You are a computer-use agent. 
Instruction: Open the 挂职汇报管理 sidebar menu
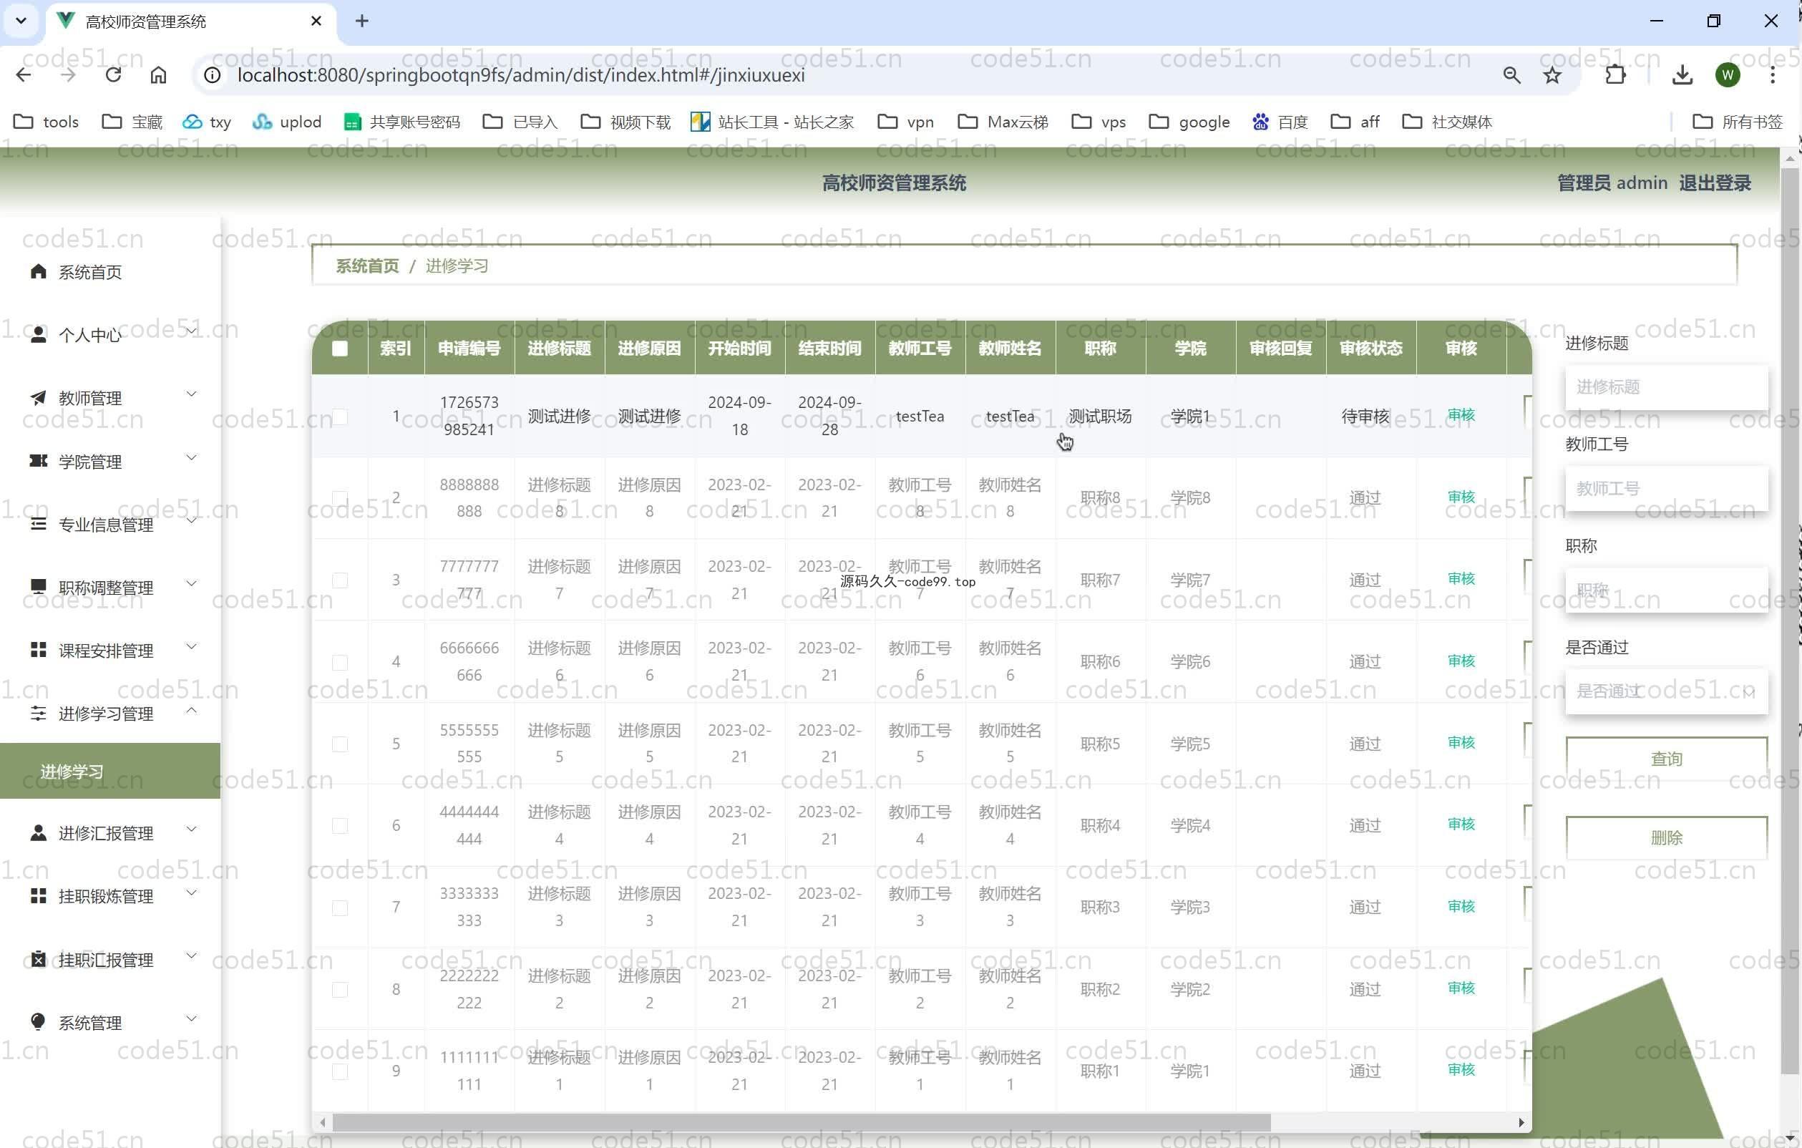[110, 960]
